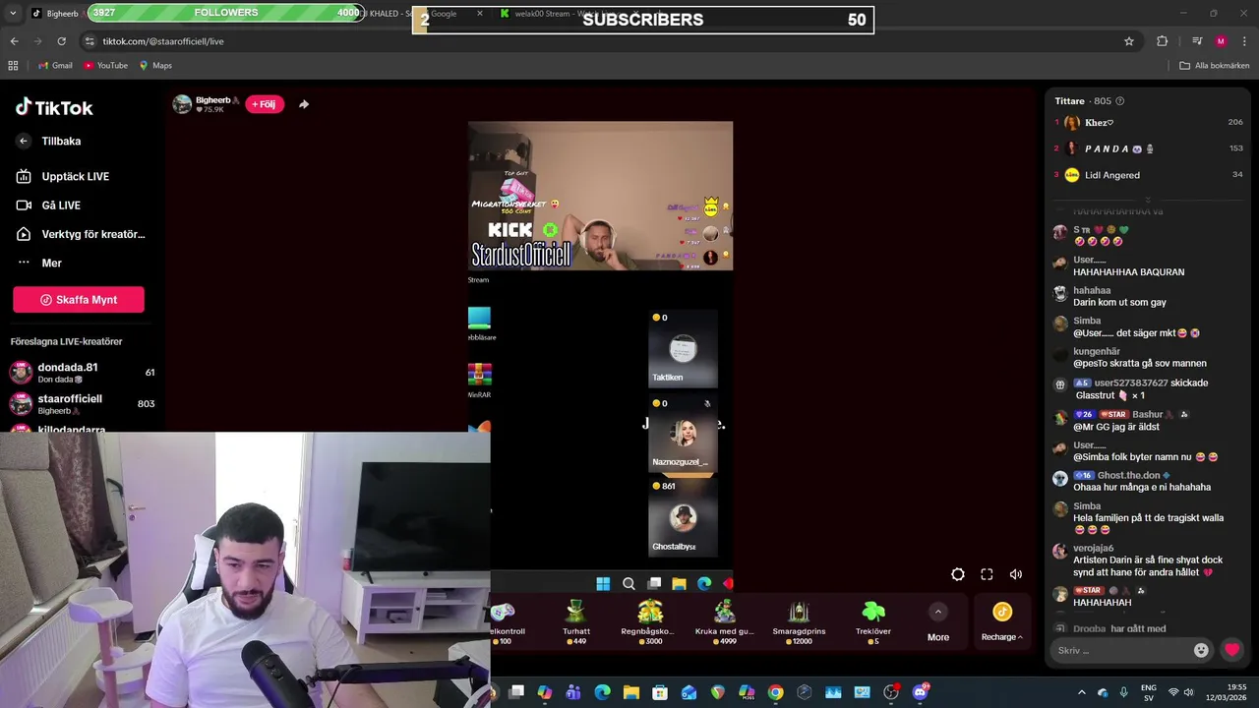The image size is (1259, 708).
Task: Bookmark this page with star icon
Action: 1129,41
